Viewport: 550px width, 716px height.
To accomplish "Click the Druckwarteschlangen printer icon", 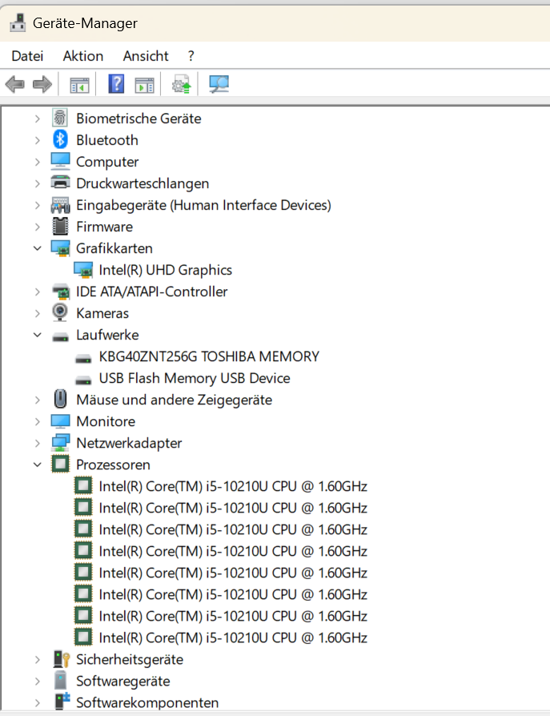I will [60, 183].
